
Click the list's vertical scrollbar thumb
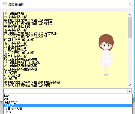tap(130, 27)
